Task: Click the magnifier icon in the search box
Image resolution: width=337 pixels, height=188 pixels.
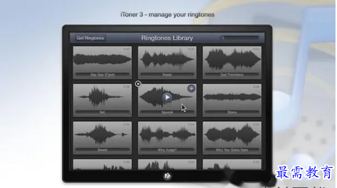Action: pos(222,38)
